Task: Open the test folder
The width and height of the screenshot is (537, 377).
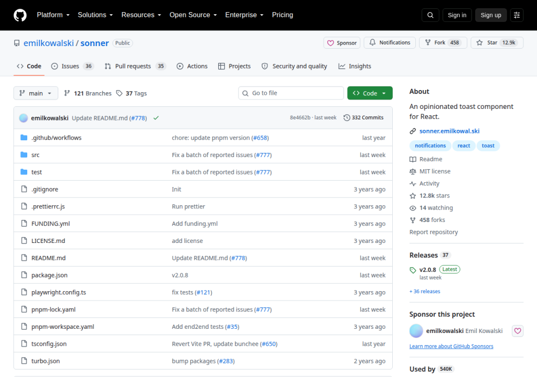Action: tap(37, 172)
